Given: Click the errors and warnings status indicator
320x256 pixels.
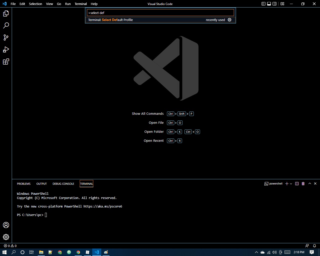Looking at the screenshot, I should (10, 246).
